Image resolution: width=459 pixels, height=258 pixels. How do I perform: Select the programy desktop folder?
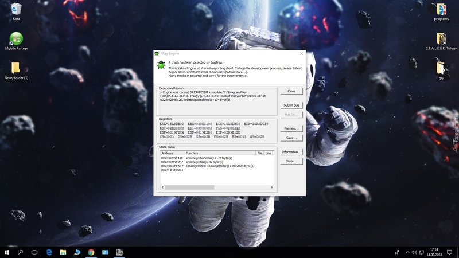click(441, 11)
